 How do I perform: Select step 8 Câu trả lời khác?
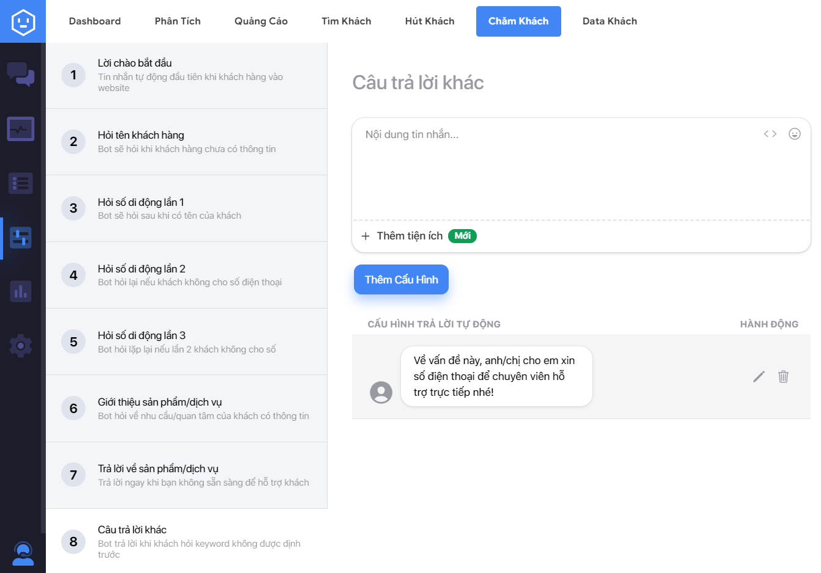(x=186, y=541)
